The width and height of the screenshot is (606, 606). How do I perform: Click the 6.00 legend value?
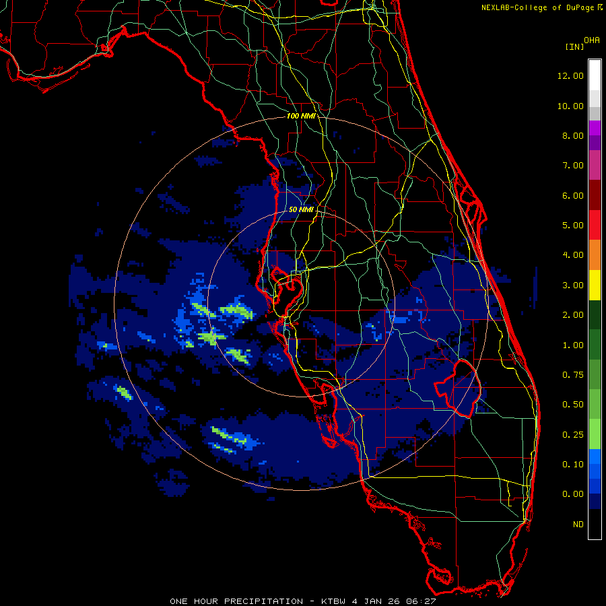[573, 195]
